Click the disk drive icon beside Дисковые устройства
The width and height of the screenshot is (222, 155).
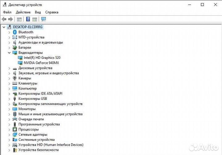tap(15, 68)
